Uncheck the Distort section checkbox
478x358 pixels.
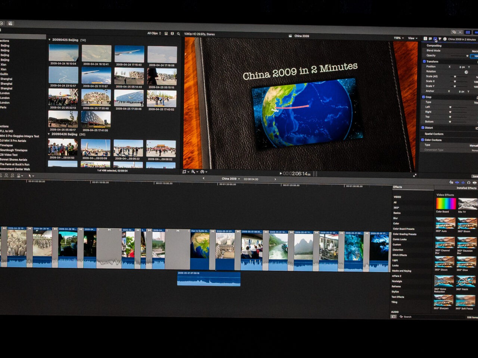tap(423, 128)
